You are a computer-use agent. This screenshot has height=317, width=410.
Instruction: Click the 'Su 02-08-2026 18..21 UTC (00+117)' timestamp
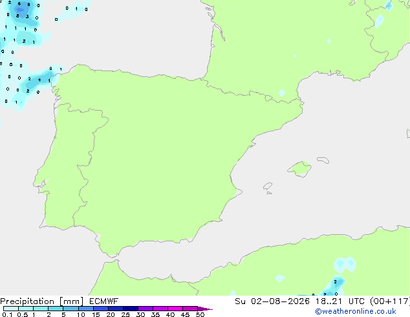322,301
